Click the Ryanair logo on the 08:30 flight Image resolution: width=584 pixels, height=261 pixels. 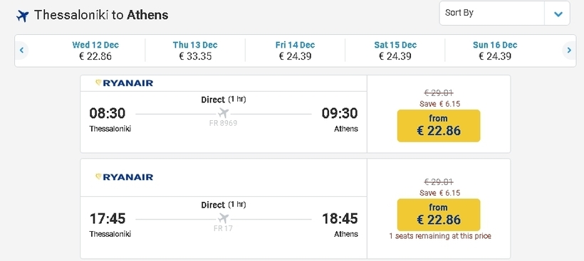[x=125, y=83]
